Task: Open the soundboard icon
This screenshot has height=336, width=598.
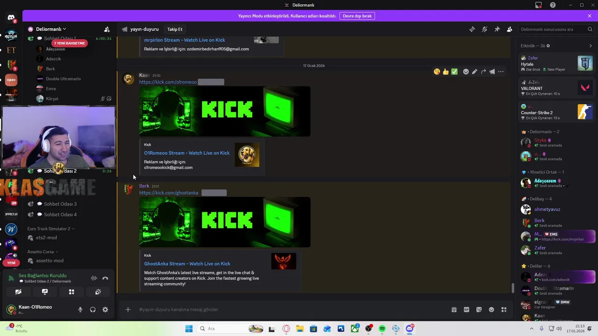Action: 98,292
